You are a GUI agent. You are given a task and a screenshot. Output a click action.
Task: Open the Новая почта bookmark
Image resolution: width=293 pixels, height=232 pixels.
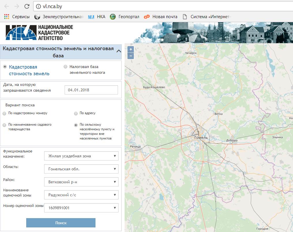pyautogui.click(x=161, y=17)
